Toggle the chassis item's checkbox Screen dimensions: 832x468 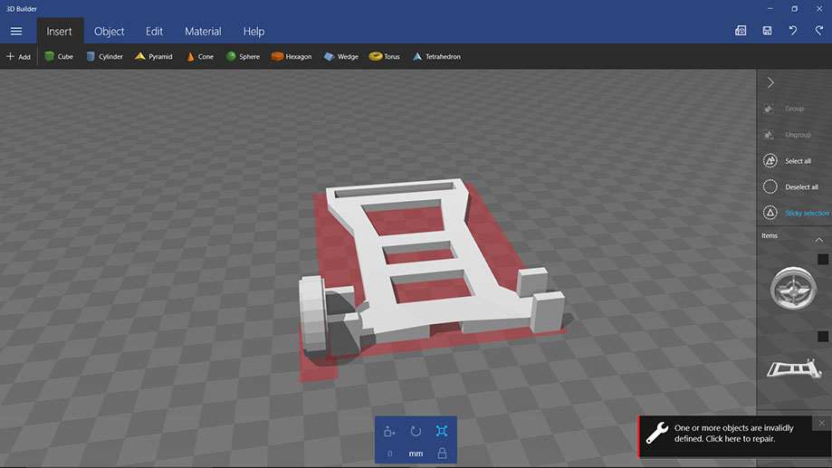[x=822, y=337]
